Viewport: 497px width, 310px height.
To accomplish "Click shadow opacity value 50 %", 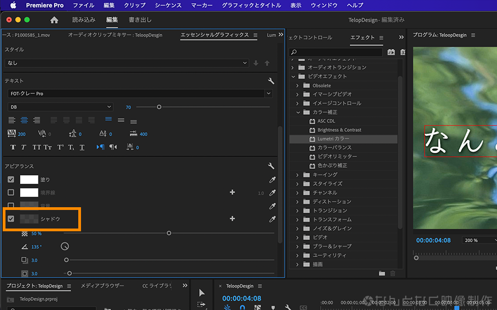I will point(37,233).
